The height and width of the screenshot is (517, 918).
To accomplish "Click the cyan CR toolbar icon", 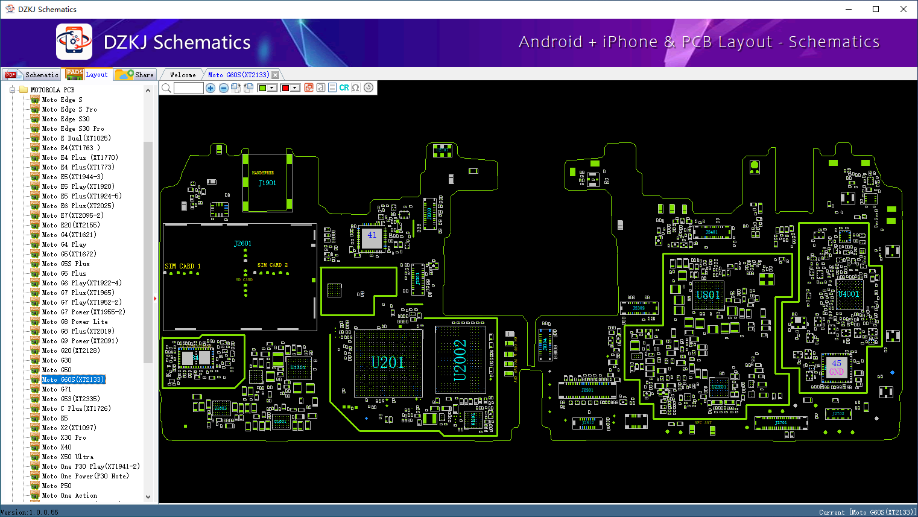I will coord(344,88).
